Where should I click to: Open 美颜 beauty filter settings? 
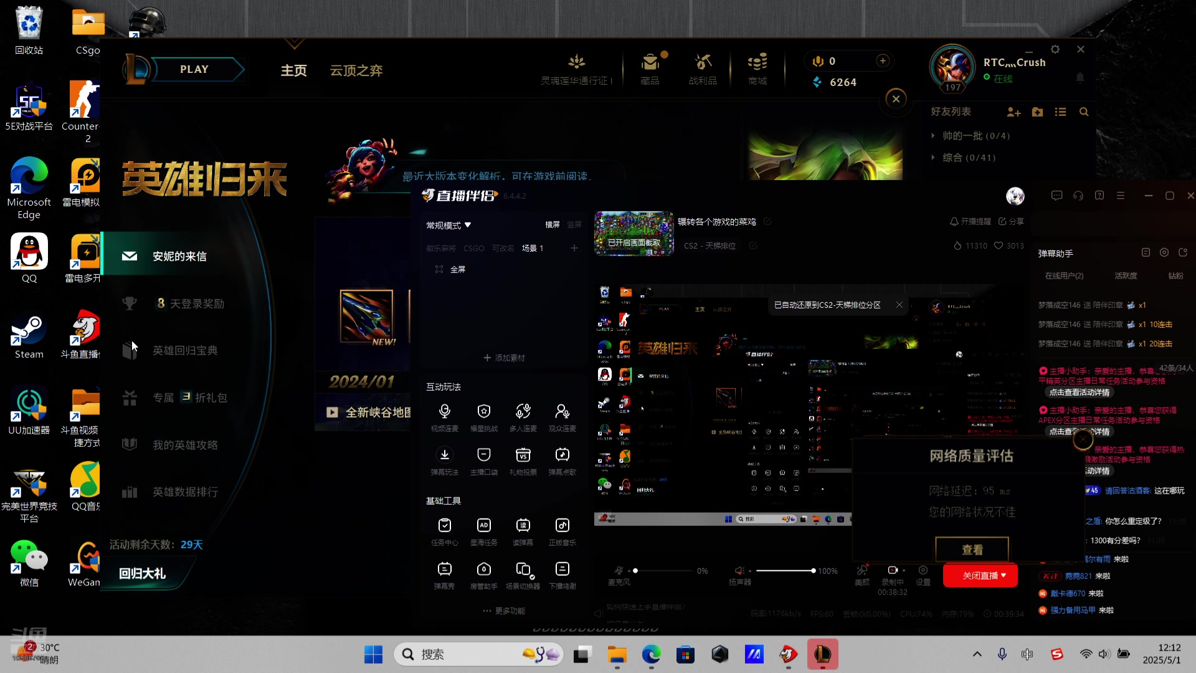[x=862, y=575]
